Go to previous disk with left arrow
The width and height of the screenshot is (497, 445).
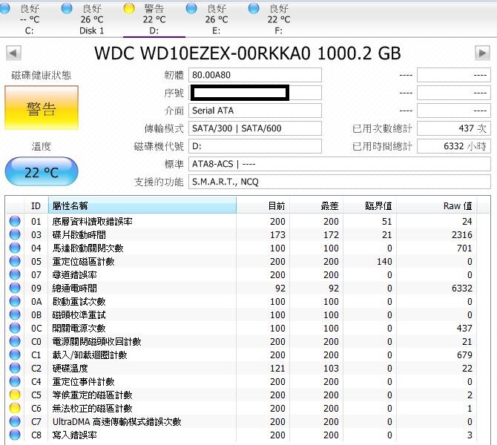coord(13,53)
